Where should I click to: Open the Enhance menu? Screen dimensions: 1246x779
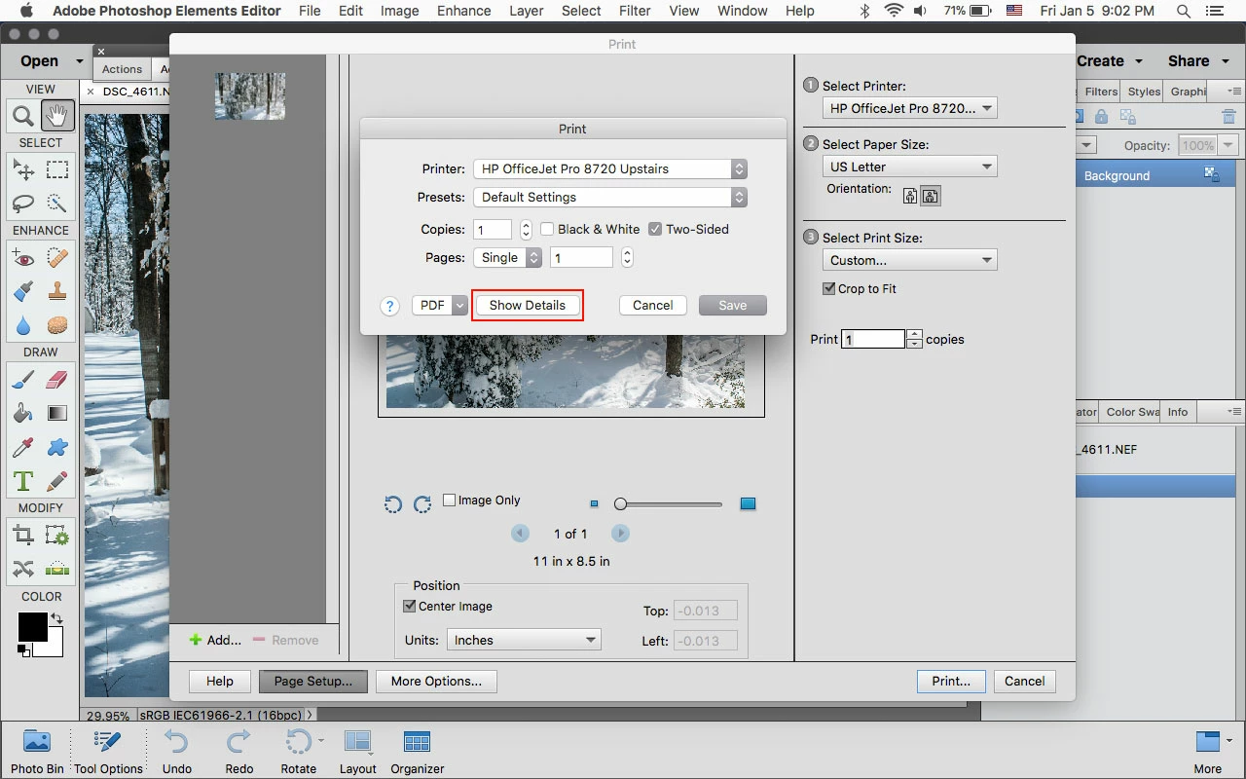pyautogui.click(x=464, y=11)
